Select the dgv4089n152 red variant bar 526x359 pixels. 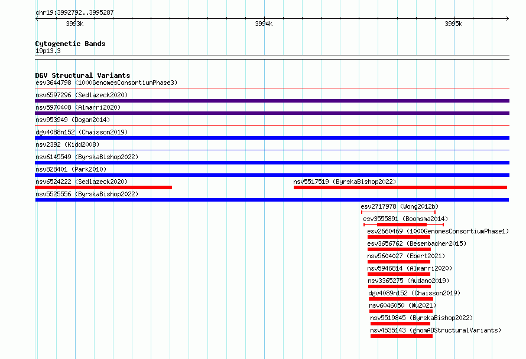tap(401, 299)
